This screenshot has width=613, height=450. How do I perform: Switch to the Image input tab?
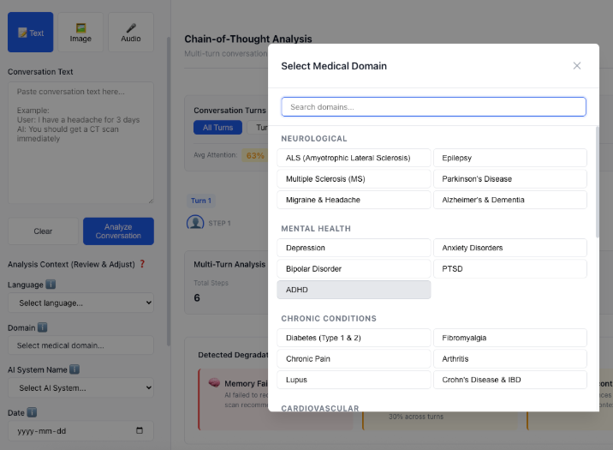(80, 33)
